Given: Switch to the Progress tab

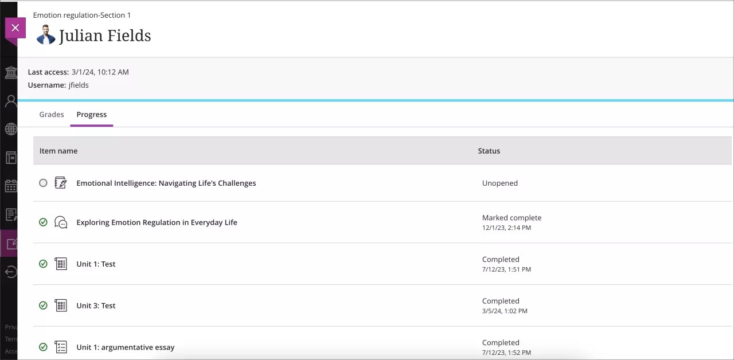Looking at the screenshot, I should point(91,114).
